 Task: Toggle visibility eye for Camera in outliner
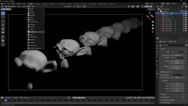pos(184,13)
